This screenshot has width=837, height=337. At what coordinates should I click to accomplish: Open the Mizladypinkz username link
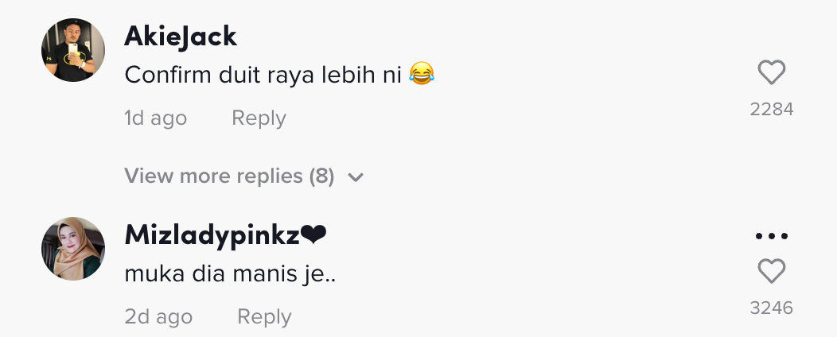click(x=213, y=235)
